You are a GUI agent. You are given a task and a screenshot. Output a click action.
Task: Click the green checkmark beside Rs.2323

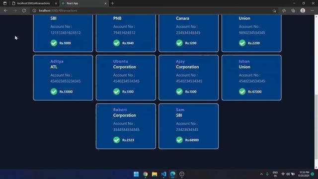(117, 140)
